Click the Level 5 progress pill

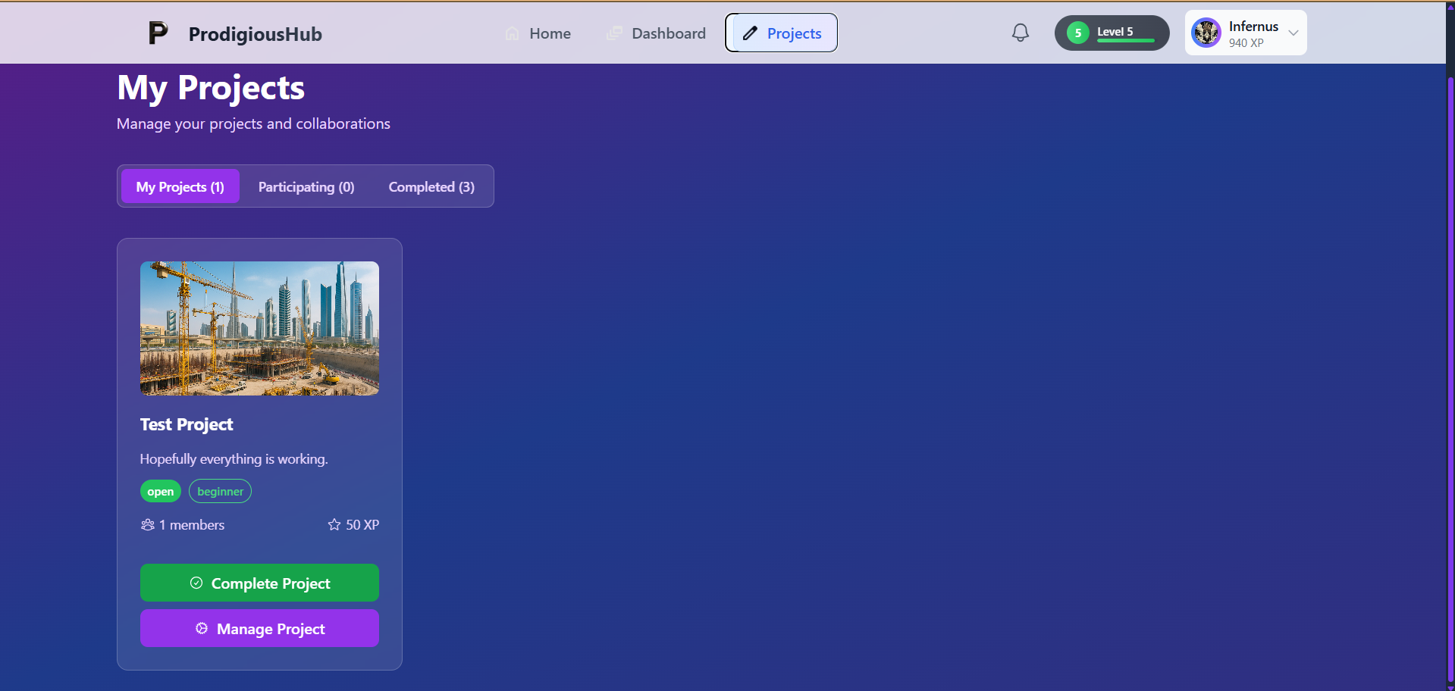pos(1112,33)
